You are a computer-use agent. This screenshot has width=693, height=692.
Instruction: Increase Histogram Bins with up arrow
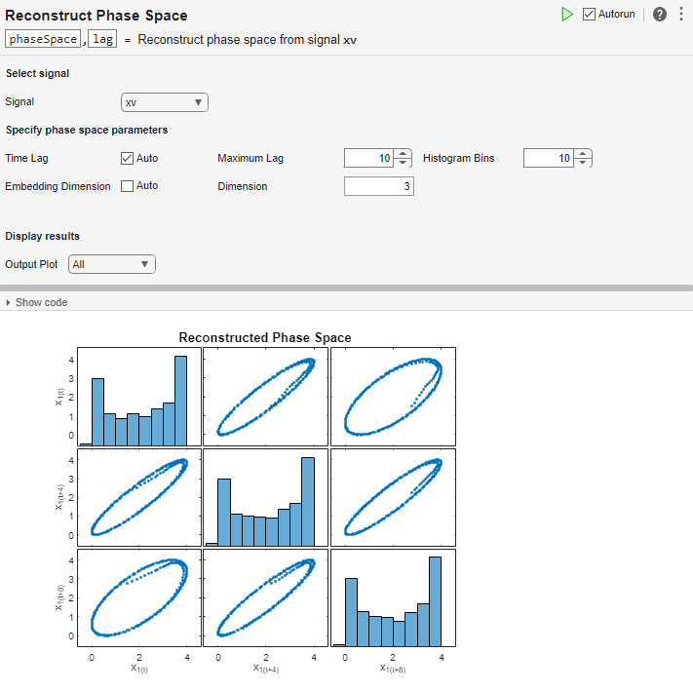(x=583, y=154)
